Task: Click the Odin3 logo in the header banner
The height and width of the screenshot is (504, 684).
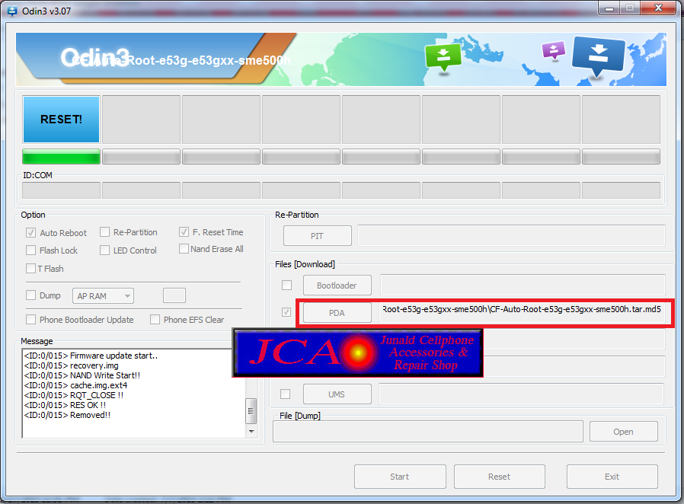Action: (x=95, y=57)
